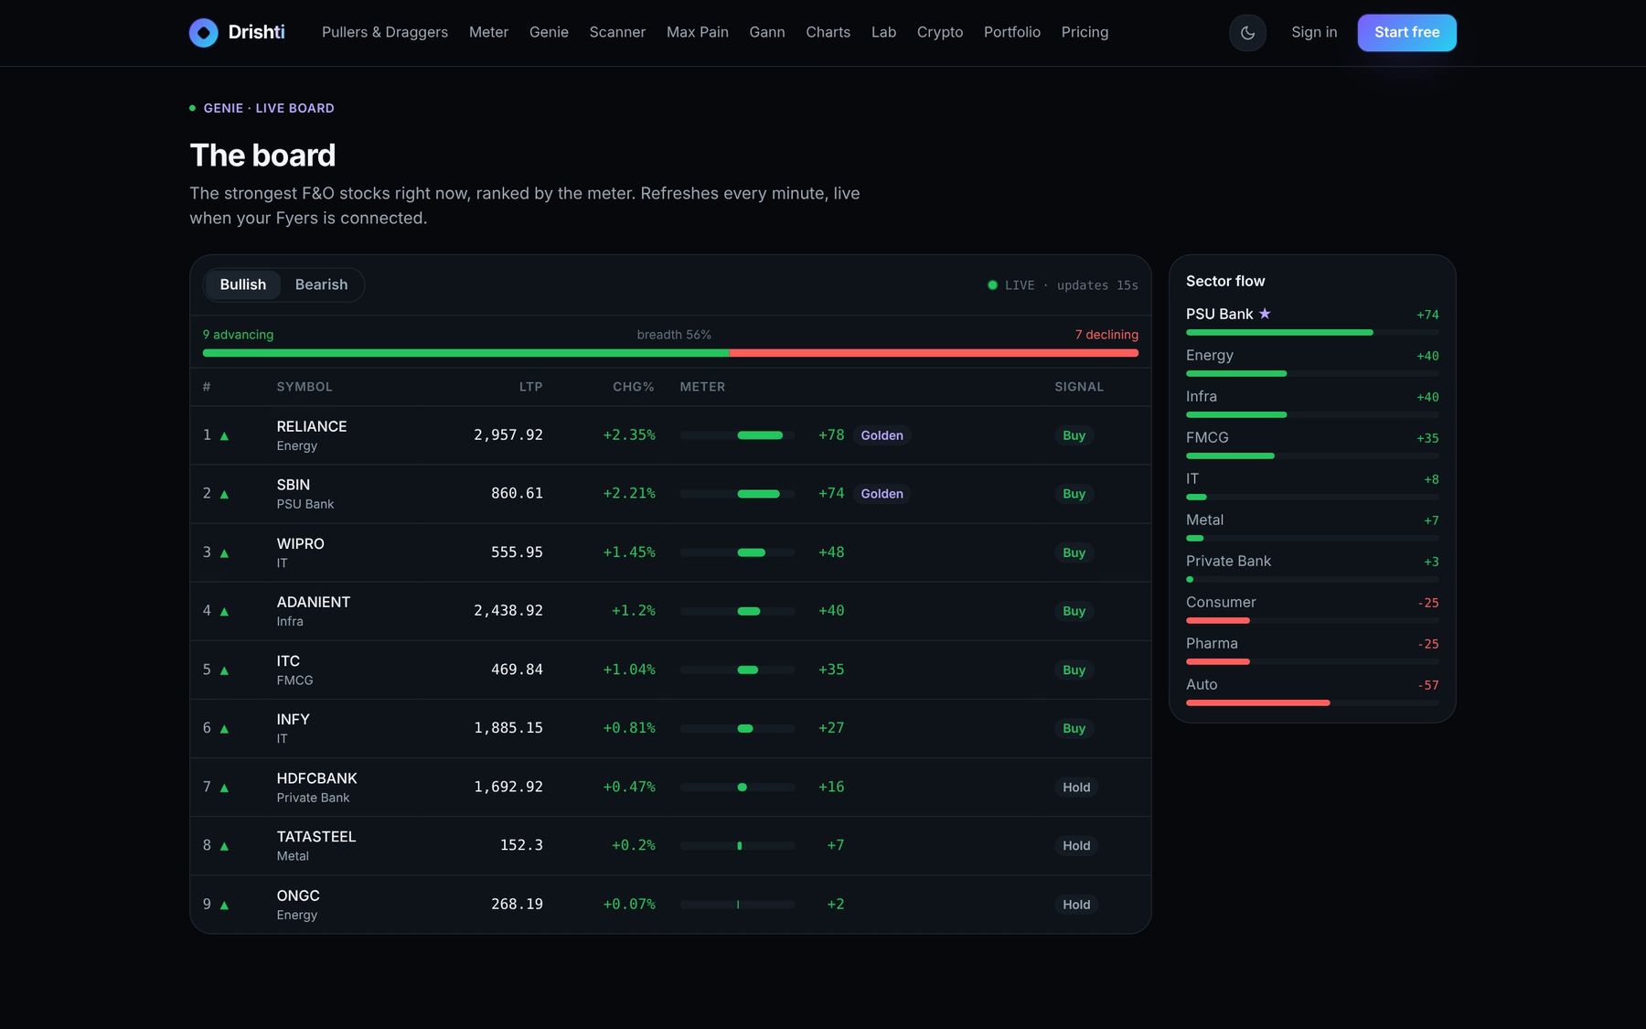Screen dimensions: 1646x1029
Task: Open the Meter nav item
Action: 488,32
